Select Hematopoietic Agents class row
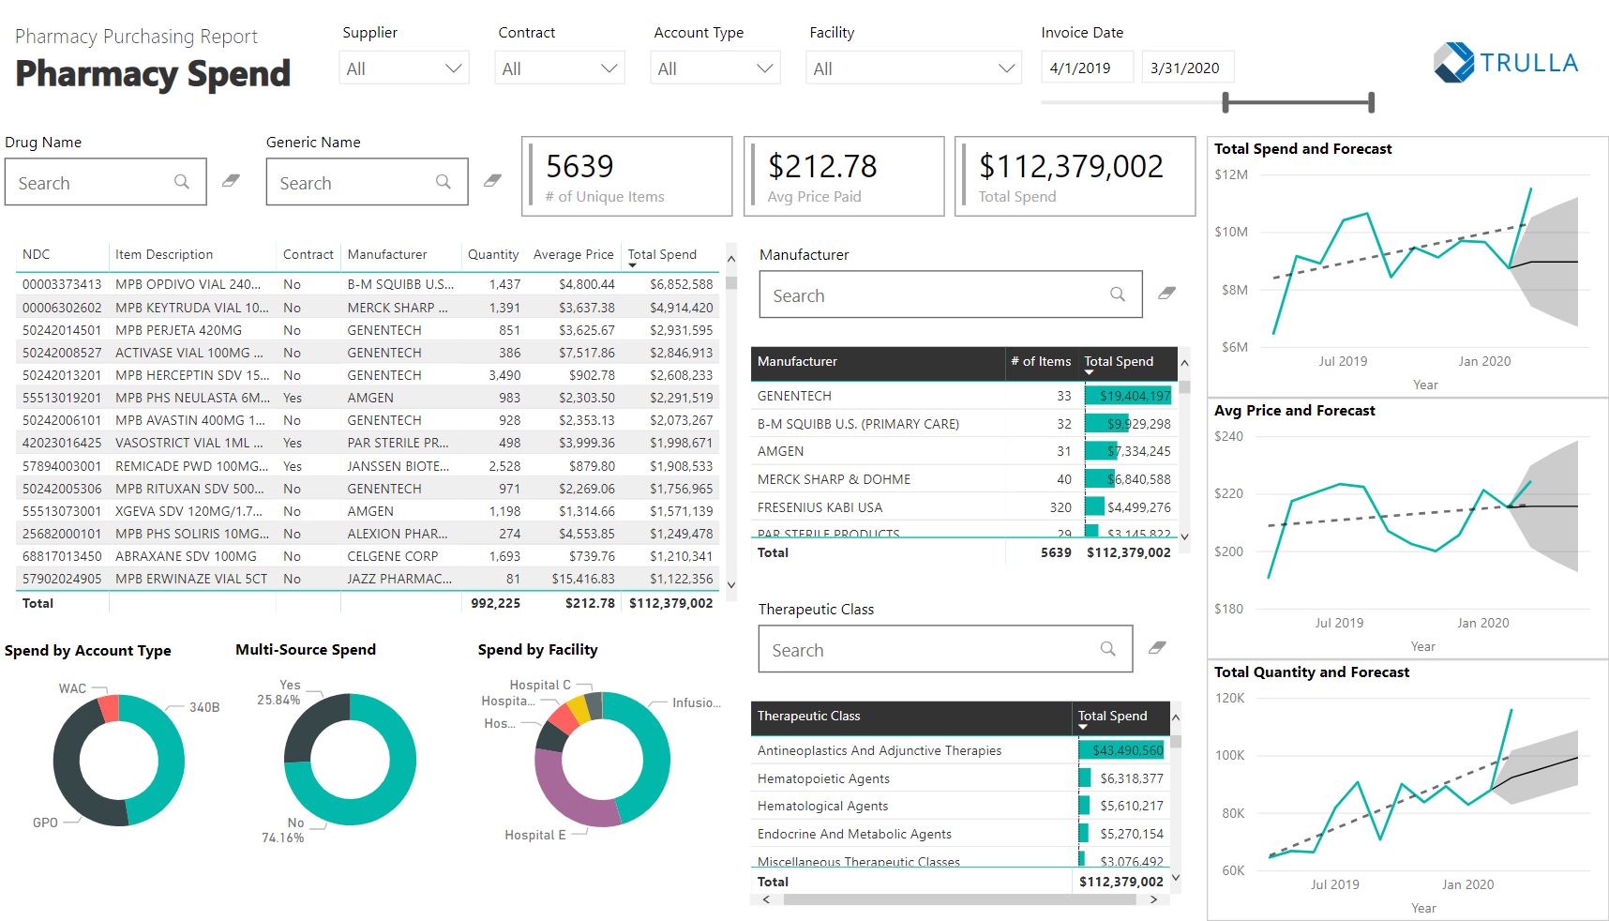Image resolution: width=1609 pixels, height=921 pixels. [960, 778]
